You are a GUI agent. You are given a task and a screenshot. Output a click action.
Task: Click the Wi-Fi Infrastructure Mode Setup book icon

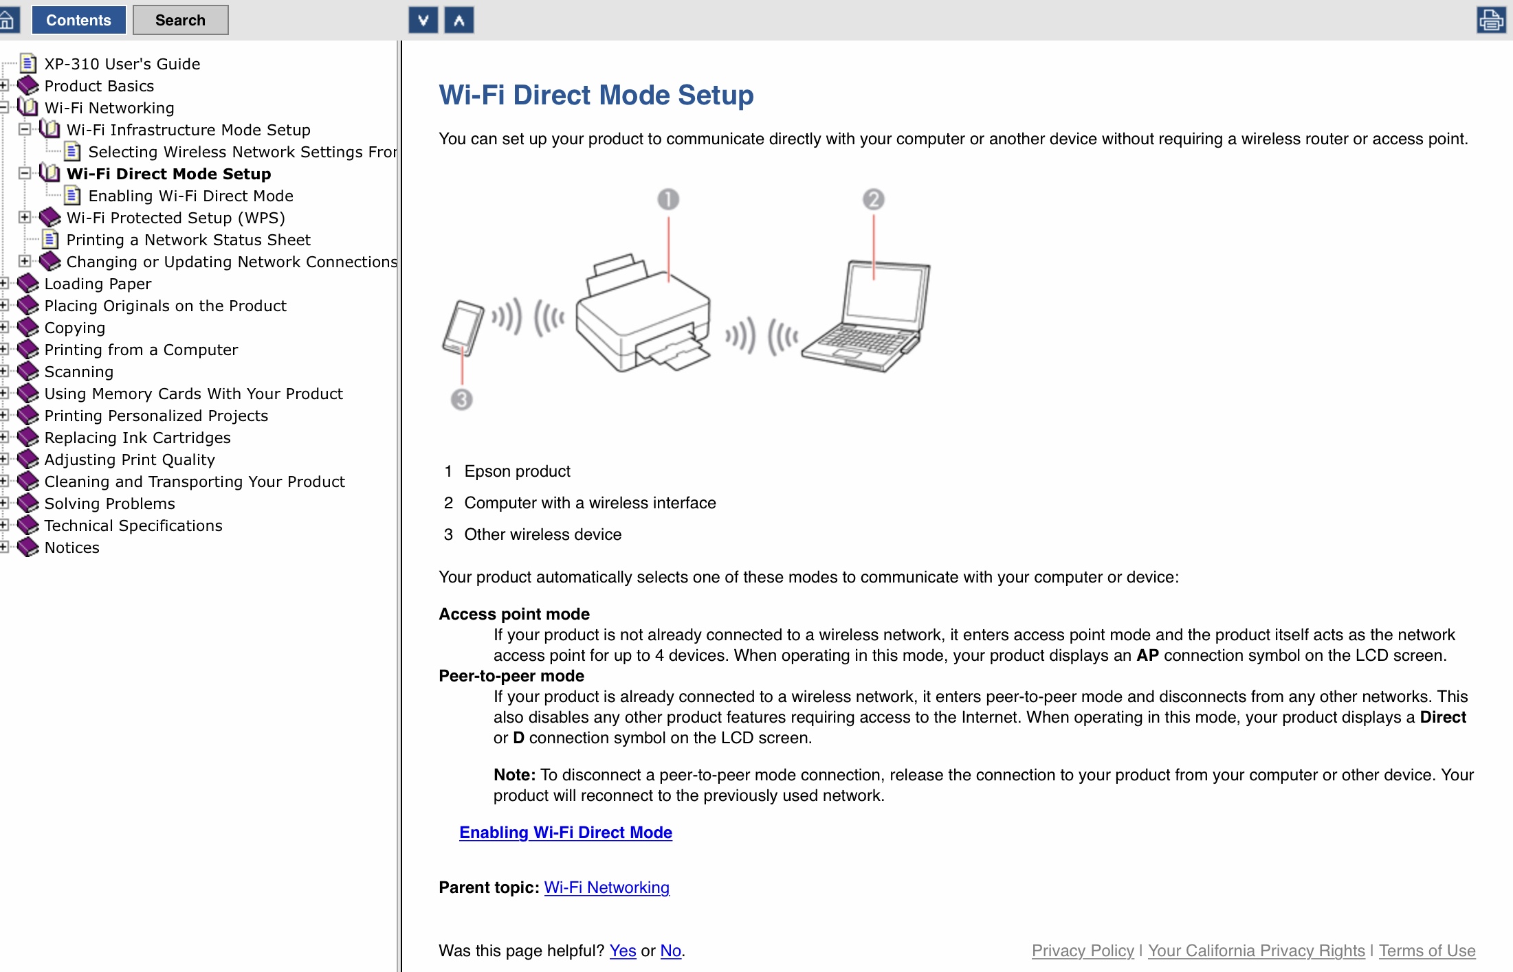point(50,129)
